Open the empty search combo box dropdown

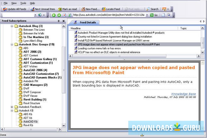click(35, 15)
